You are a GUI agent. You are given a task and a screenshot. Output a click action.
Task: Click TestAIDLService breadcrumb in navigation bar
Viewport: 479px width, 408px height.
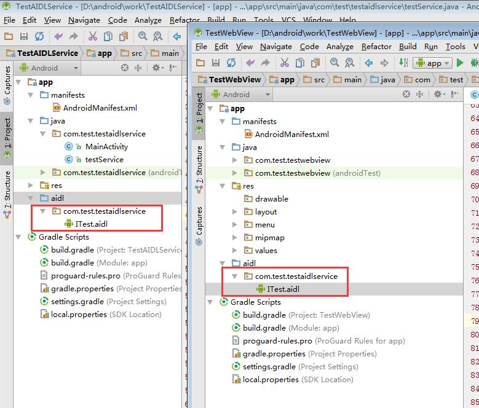(x=42, y=53)
